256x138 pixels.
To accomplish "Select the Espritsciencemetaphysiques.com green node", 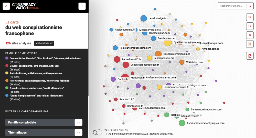I will point(182,123).
